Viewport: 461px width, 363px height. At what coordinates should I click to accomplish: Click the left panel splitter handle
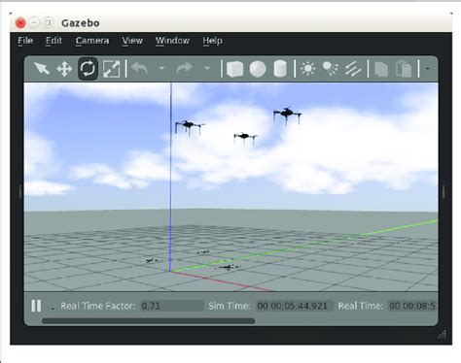[x=20, y=191]
